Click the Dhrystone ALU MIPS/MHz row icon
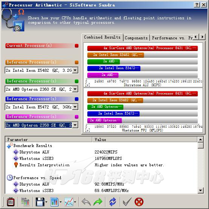Screen dimensions: 209x209 (16, 184)
